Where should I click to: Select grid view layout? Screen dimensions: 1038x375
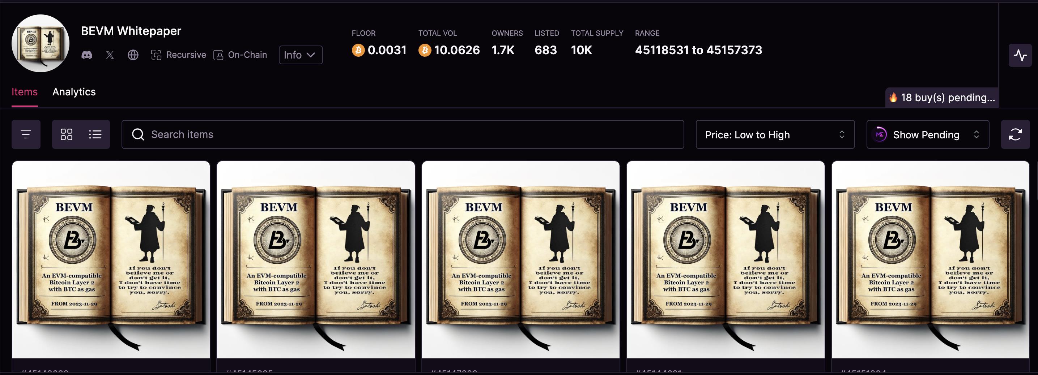(x=67, y=134)
